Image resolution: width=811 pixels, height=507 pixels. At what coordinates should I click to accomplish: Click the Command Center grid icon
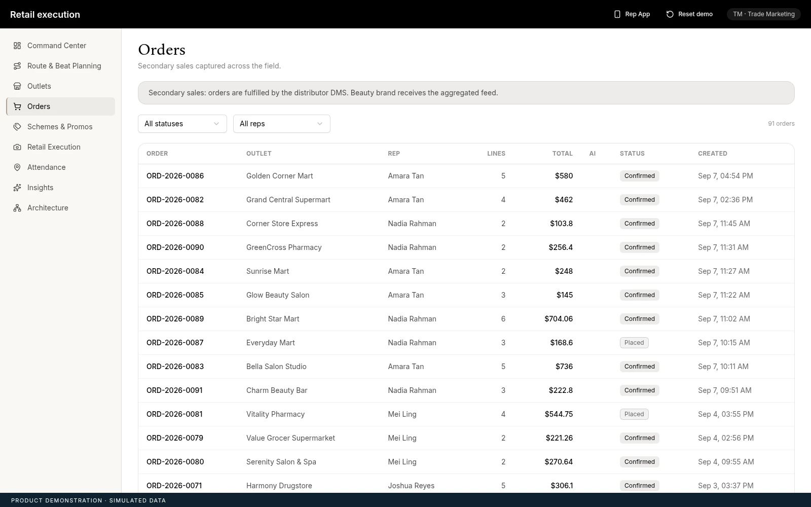pyautogui.click(x=17, y=46)
